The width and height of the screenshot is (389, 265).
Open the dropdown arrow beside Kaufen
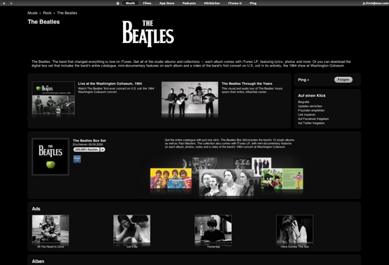pos(103,150)
